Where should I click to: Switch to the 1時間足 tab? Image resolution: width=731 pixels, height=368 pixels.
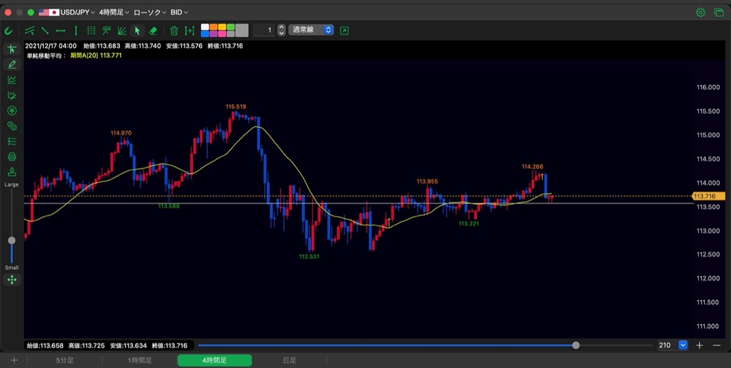click(x=139, y=360)
